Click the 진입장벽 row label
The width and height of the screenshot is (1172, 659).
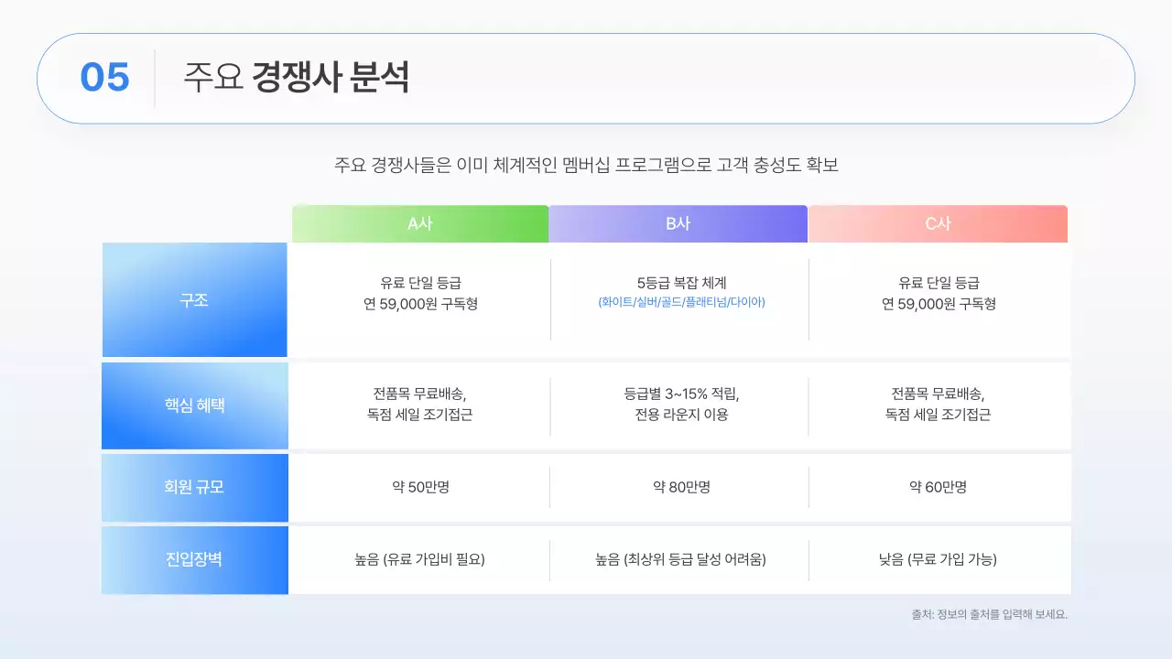tap(194, 559)
